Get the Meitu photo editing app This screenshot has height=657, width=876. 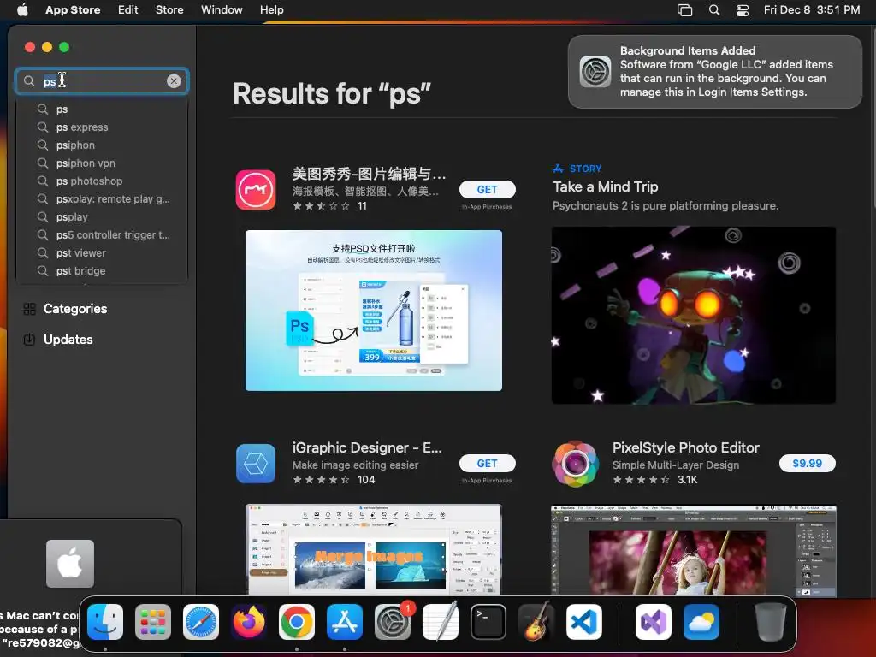[x=487, y=189]
